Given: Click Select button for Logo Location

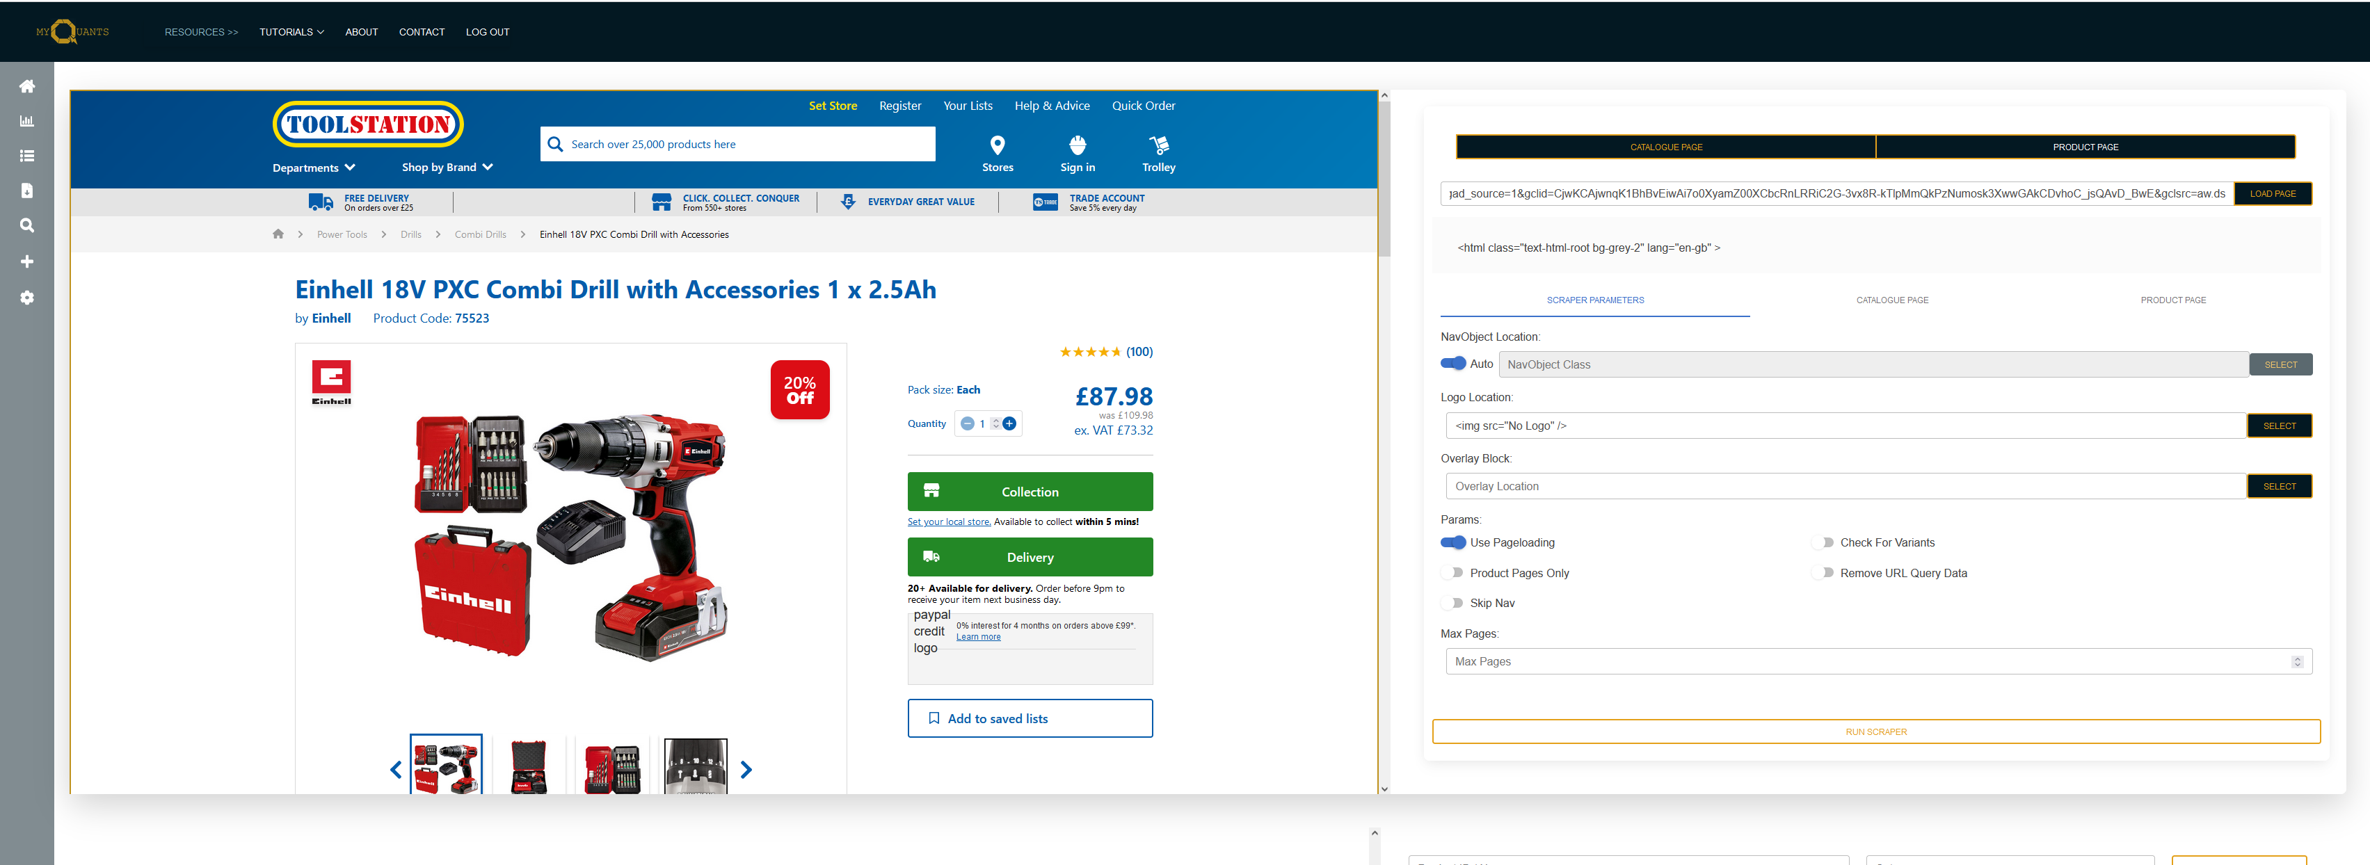Looking at the screenshot, I should coord(2279,426).
